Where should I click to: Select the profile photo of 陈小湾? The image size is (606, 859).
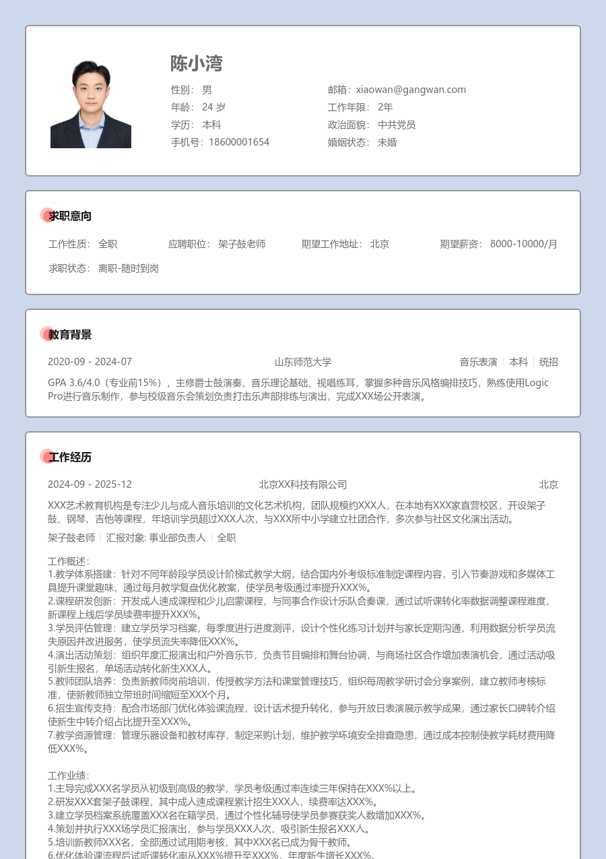click(91, 104)
